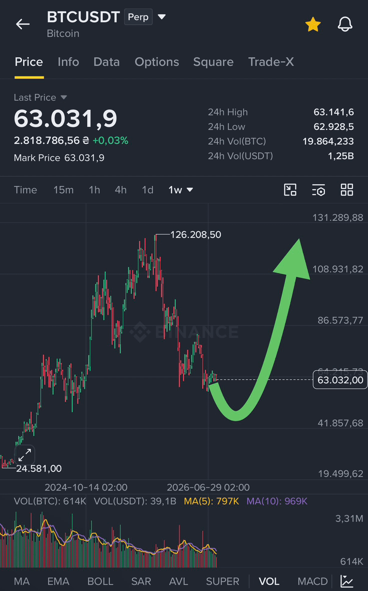This screenshot has width=368, height=591.
Task: Open chart indicator settings icon
Action: [319, 190]
